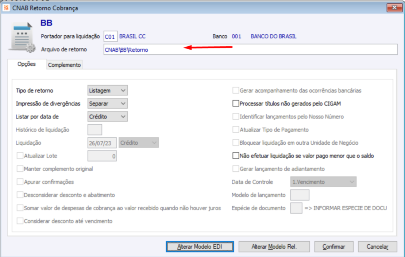The height and width of the screenshot is (257, 405).
Task: Switch to the Opções tab
Action: click(x=27, y=64)
